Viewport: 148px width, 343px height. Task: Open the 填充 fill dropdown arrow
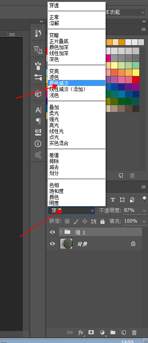click(x=144, y=221)
